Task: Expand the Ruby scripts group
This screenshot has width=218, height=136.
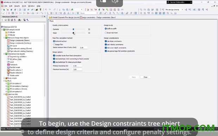Action: coord(4,78)
